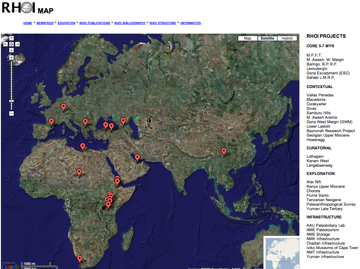Select Iziko Museums of Cape Town
The height and width of the screenshot is (269, 360).
(332, 248)
